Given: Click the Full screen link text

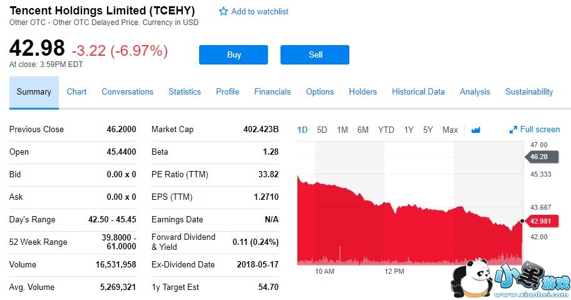Looking at the screenshot, I should 540,130.
